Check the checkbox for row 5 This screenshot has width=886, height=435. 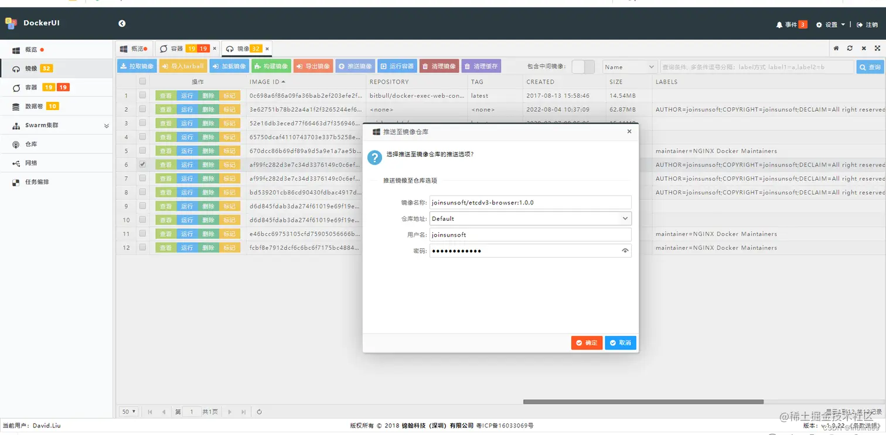click(x=142, y=150)
